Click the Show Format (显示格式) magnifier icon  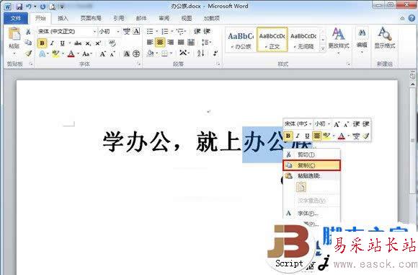pos(384,34)
